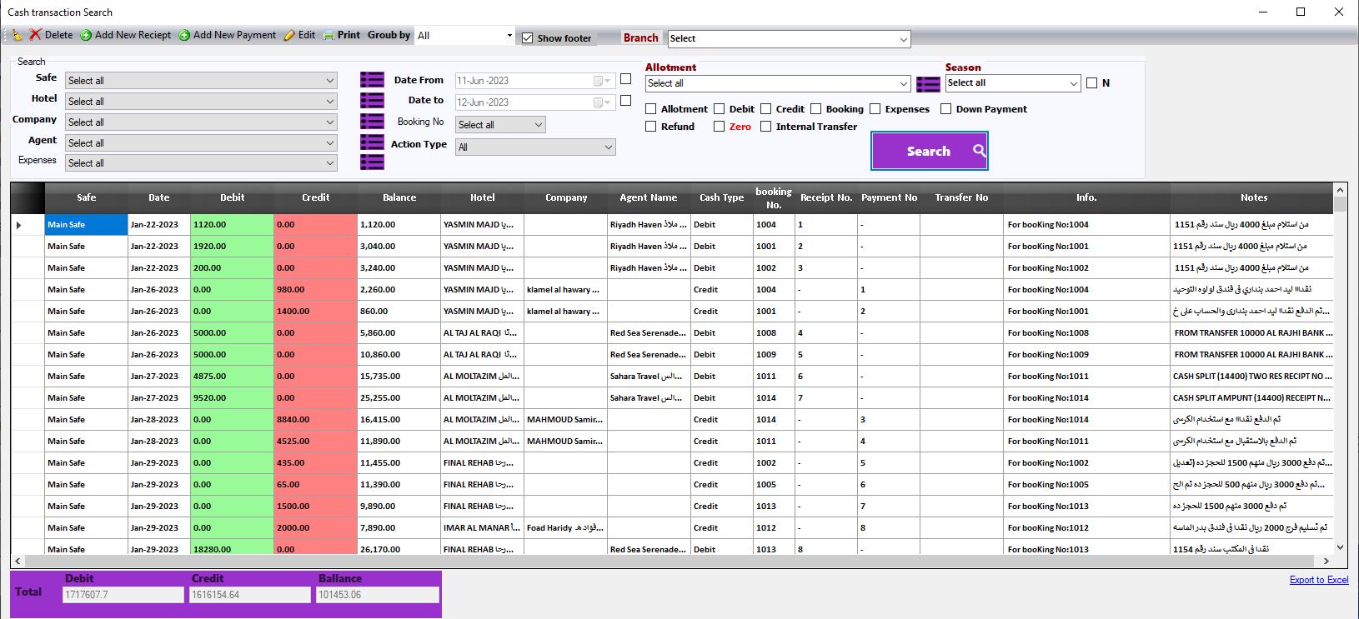Open the Branch select dropdown
The image size is (1359, 619).
pos(904,39)
